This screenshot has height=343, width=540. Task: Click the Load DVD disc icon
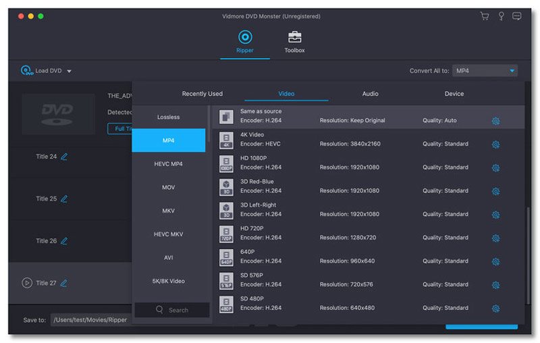[26, 71]
